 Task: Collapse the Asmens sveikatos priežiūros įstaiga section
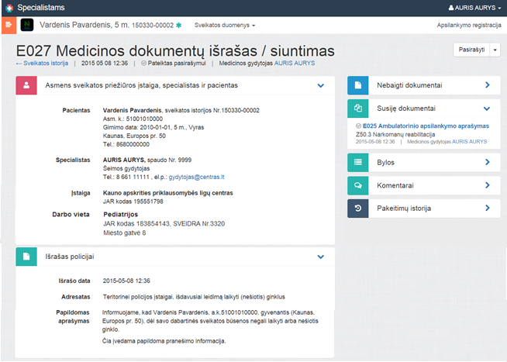pyautogui.click(x=320, y=85)
